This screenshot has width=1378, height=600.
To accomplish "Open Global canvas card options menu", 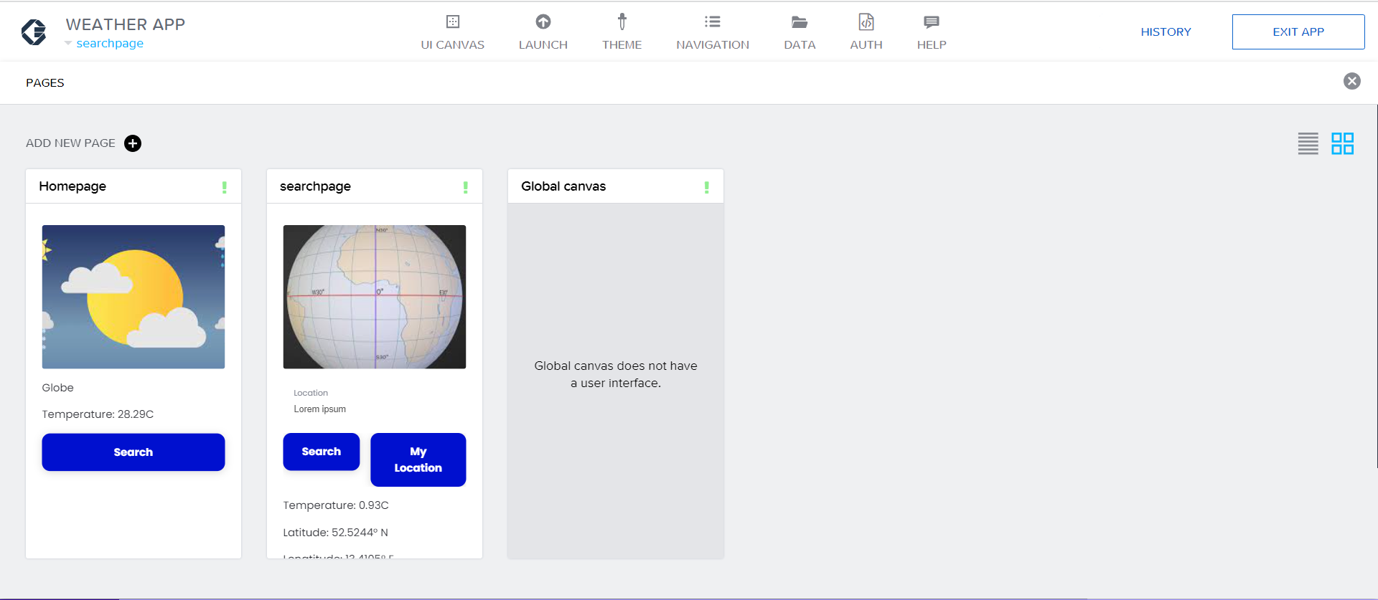I will click(707, 187).
